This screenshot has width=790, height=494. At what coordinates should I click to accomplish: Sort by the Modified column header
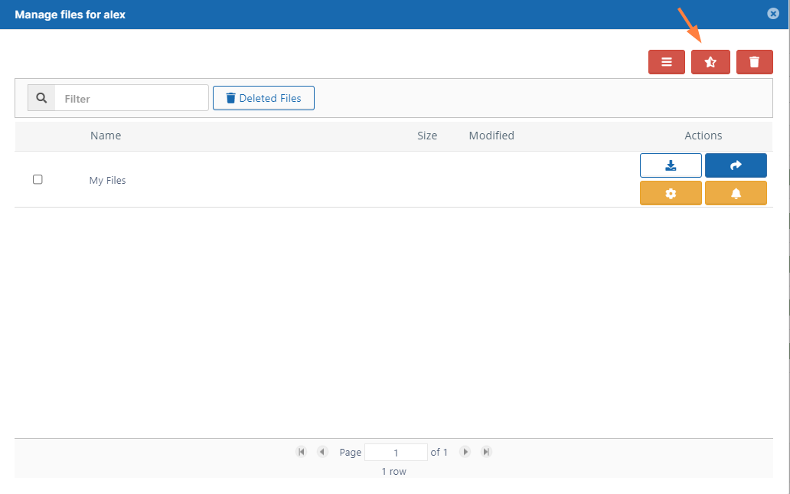click(491, 136)
